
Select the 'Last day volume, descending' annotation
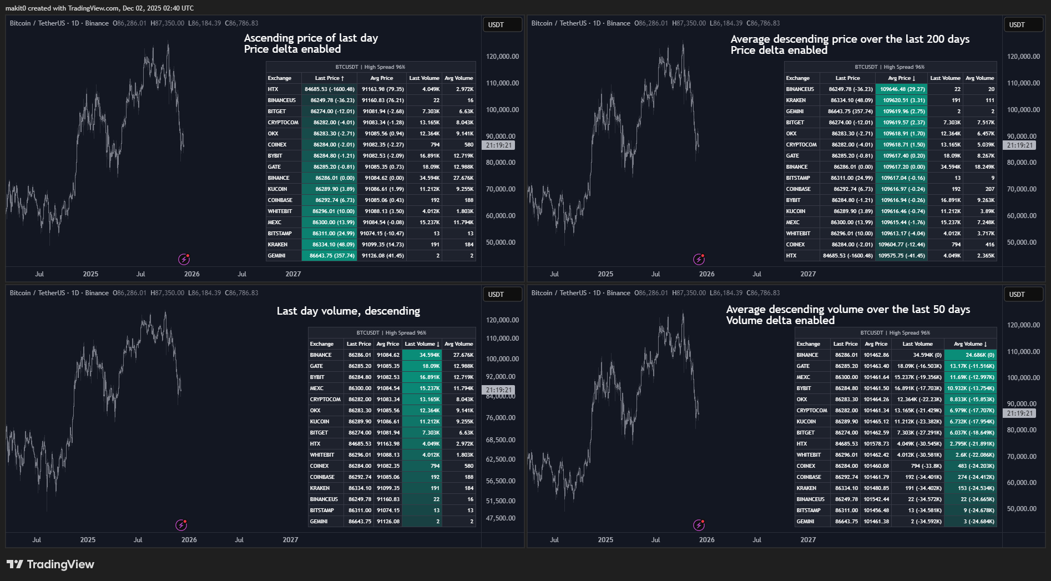(x=348, y=311)
